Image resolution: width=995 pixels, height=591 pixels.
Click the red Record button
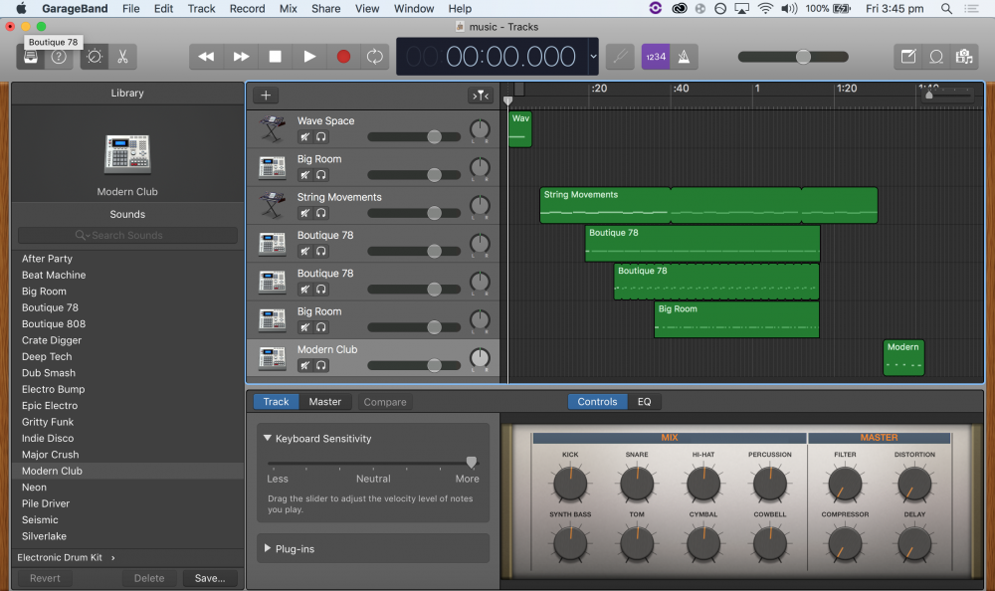point(343,57)
